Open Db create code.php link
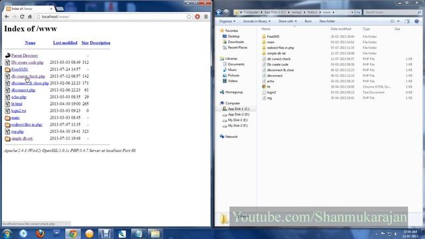This screenshot has width=425, height=239. (x=27, y=62)
